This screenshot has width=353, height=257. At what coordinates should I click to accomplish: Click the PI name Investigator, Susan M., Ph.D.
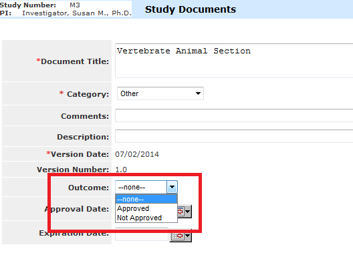click(x=77, y=13)
